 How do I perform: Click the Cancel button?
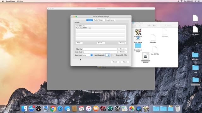tap(115, 62)
